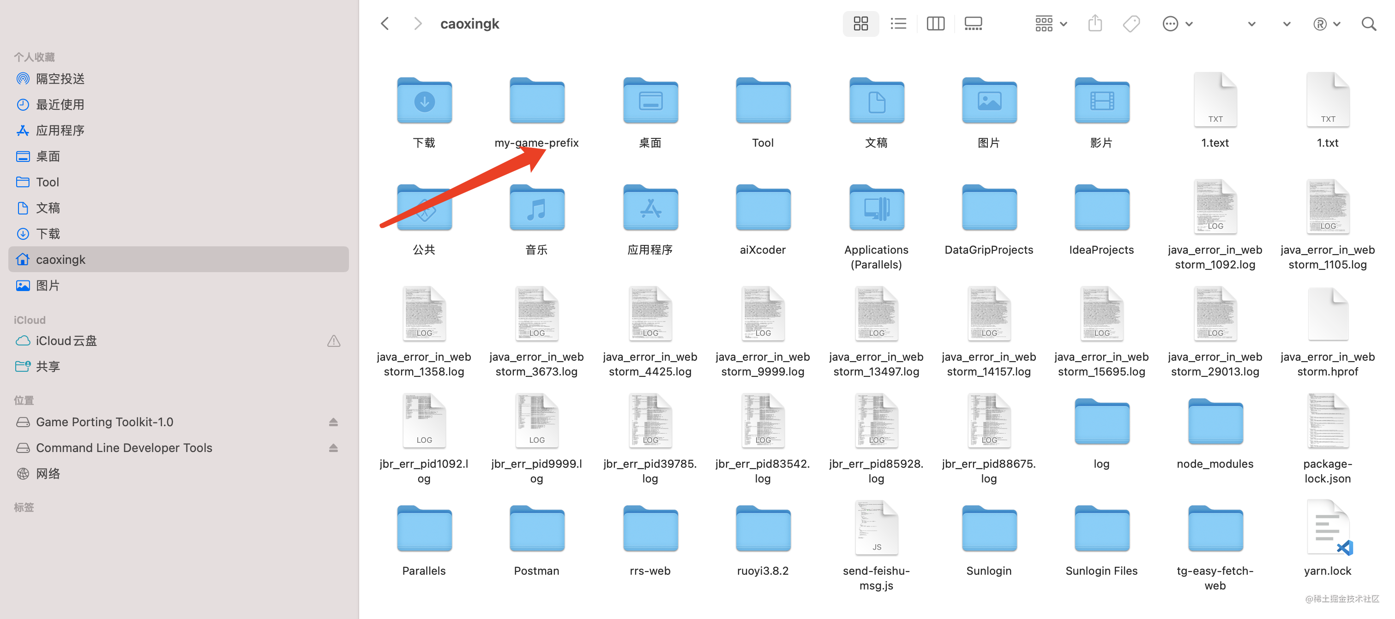Viewport: 1395px width, 619px height.
Task: Eject Game Porting Toolkit-1.0 volume
Action: (x=333, y=422)
